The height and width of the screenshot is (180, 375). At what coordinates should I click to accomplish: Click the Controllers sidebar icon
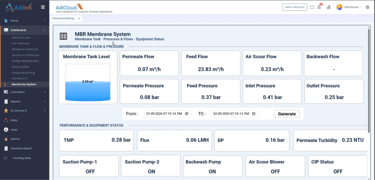click(x=6, y=92)
